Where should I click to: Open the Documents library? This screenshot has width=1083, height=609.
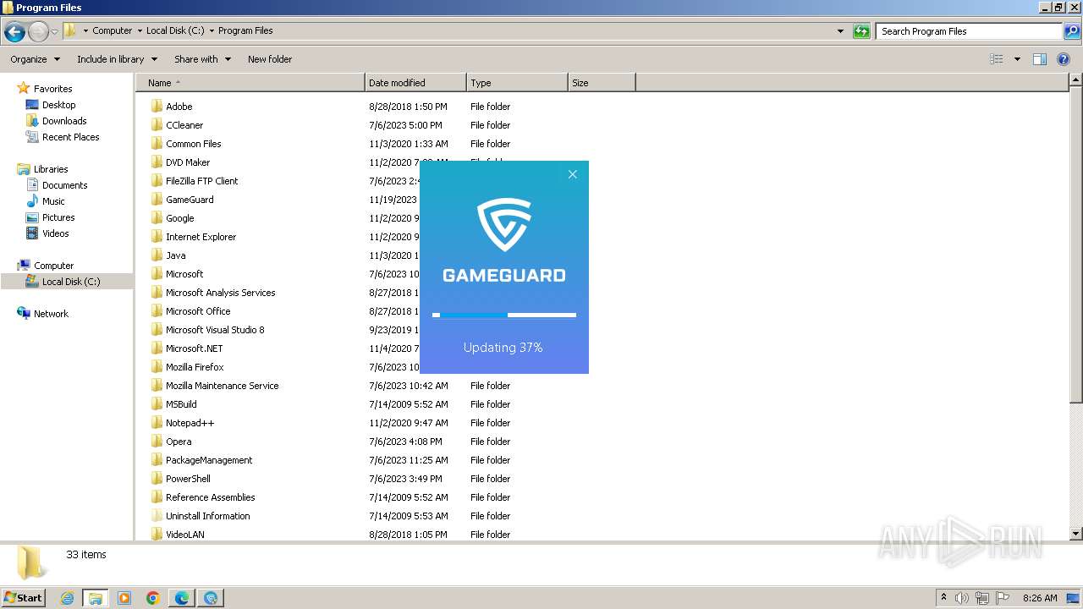point(64,185)
